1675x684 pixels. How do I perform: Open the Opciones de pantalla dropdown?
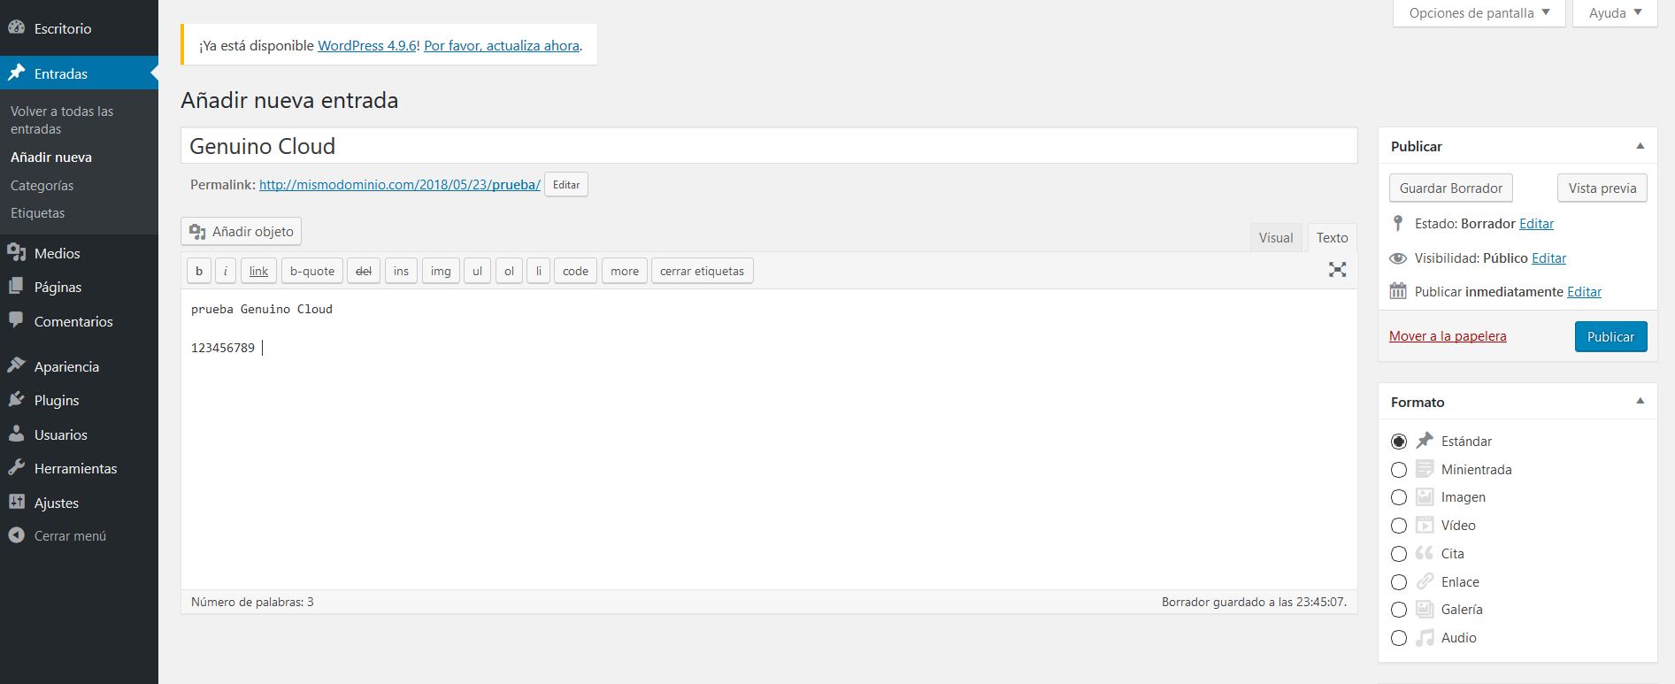pyautogui.click(x=1479, y=12)
